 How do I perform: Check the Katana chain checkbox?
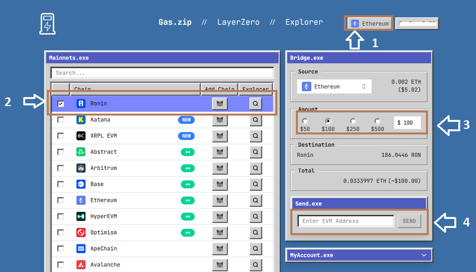point(61,120)
